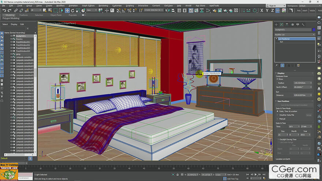This screenshot has height=181, width=322.
Task: Open the selection filter All dropdown
Action: point(35,10)
